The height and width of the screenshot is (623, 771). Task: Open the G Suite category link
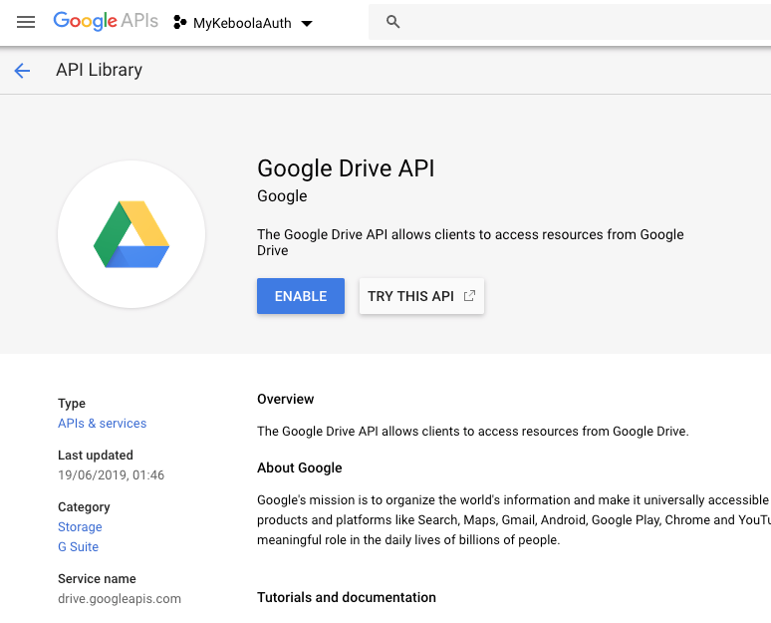point(78,546)
